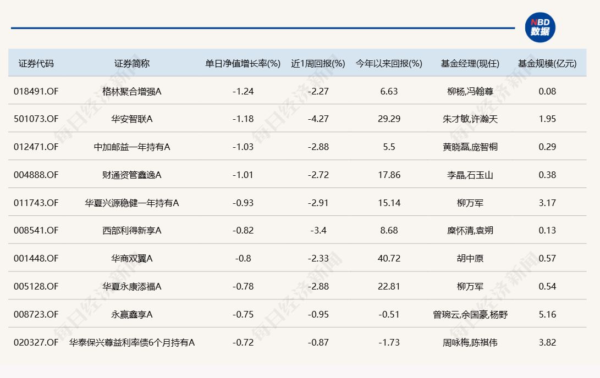Open fund code 018491.OF
Viewport: 600px width, 378px height.
pyautogui.click(x=36, y=91)
